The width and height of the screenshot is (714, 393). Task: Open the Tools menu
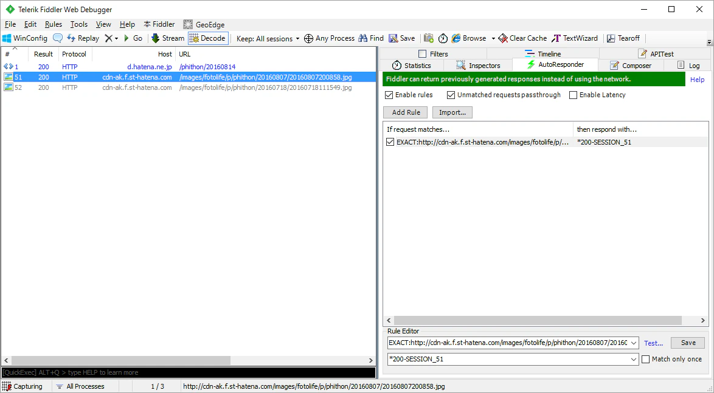tap(79, 24)
